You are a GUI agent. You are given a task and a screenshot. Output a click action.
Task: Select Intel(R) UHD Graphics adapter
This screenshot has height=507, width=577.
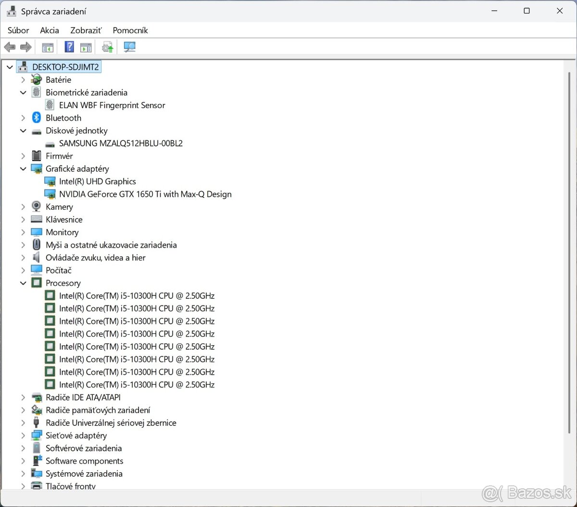97,181
